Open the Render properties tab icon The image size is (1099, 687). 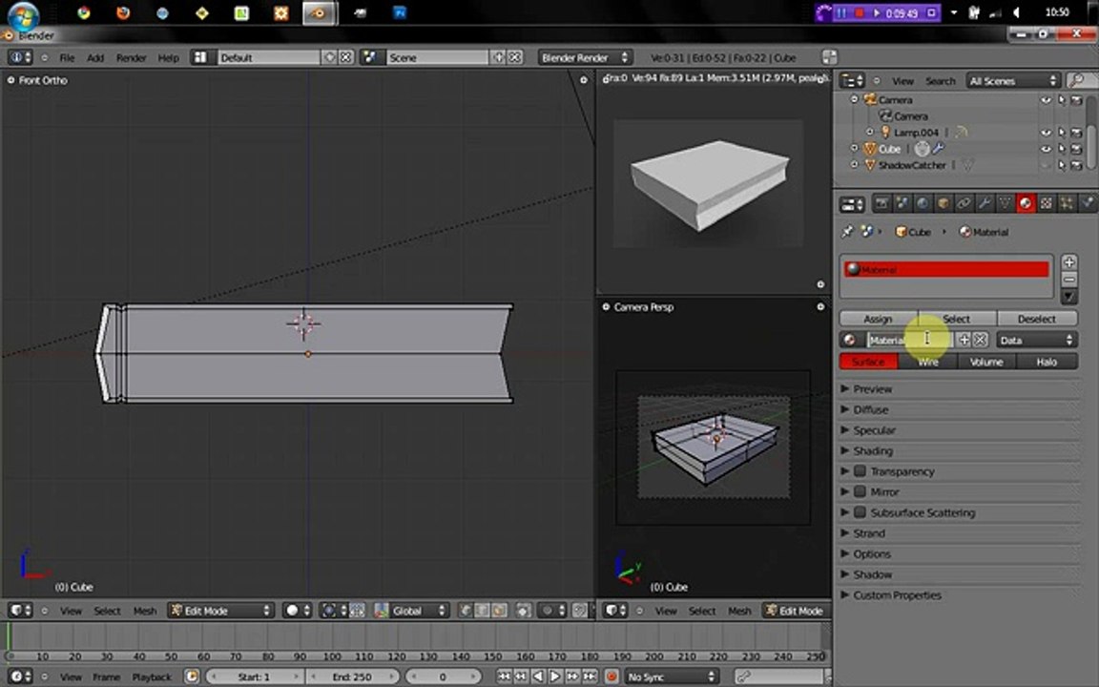tap(881, 204)
